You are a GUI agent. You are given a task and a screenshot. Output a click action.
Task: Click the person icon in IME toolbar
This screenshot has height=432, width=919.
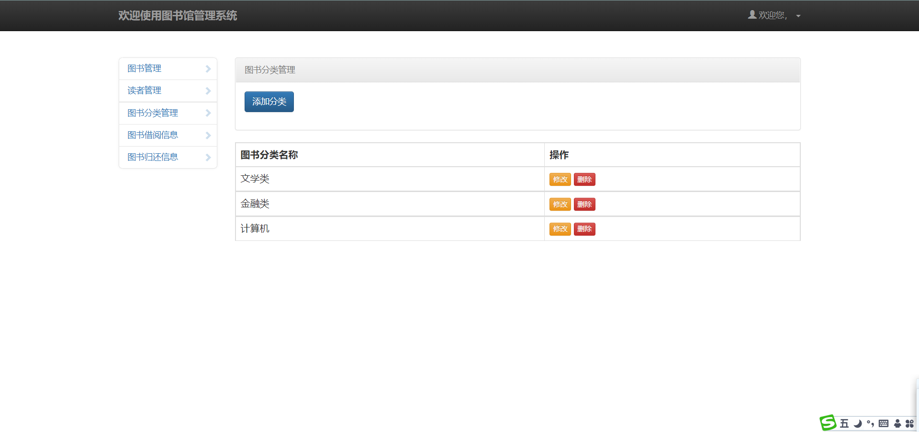pos(897,423)
